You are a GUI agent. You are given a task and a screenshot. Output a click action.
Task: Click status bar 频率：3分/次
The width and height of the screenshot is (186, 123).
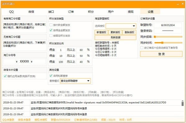(x=108, y=120)
